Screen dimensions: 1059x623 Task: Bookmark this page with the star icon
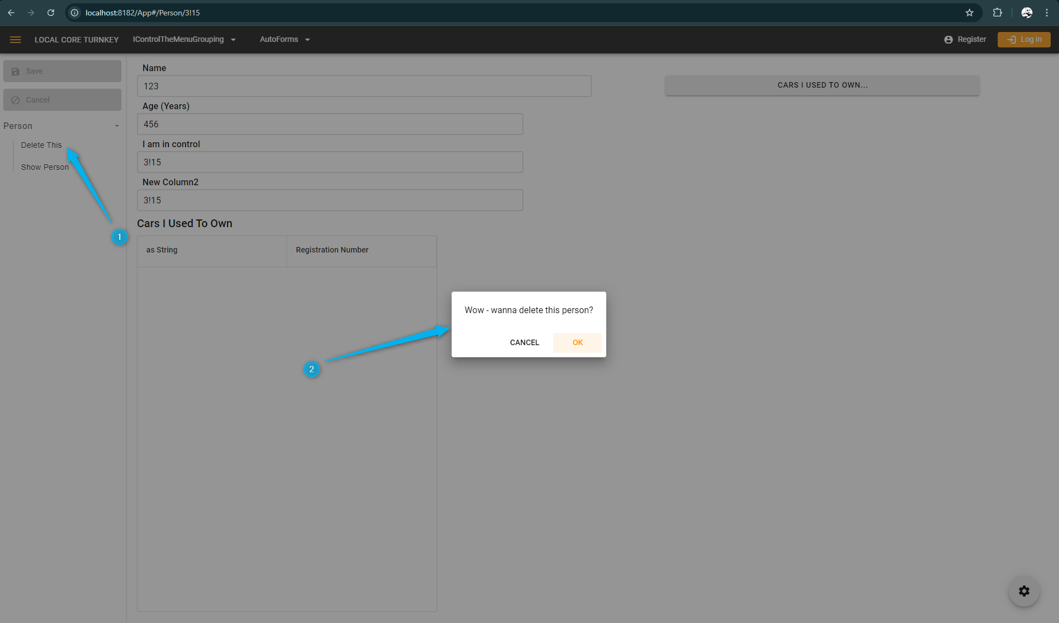tap(969, 13)
